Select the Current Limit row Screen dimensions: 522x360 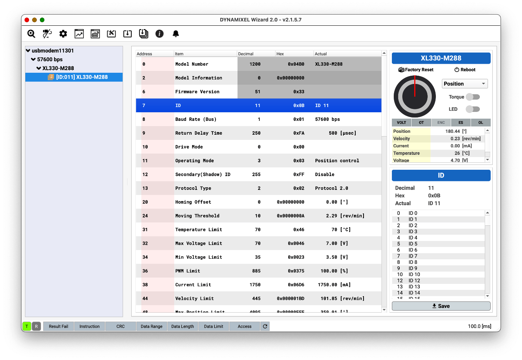259,285
